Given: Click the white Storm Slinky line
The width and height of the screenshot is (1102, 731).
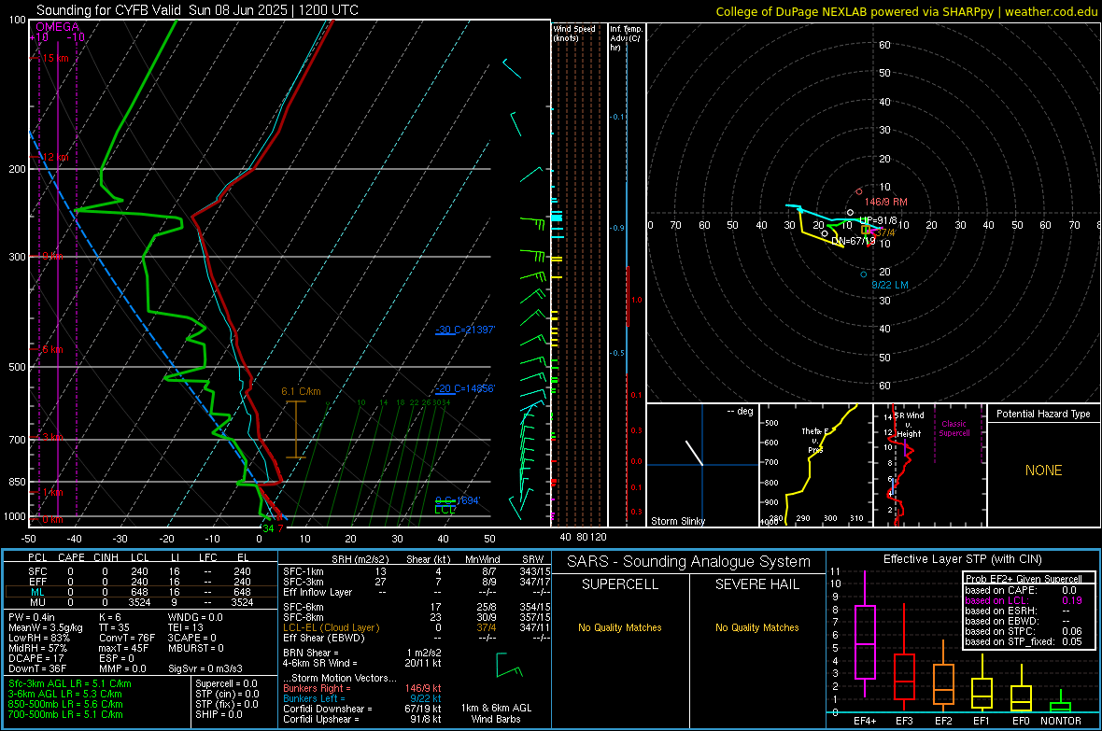Looking at the screenshot, I should (695, 453).
